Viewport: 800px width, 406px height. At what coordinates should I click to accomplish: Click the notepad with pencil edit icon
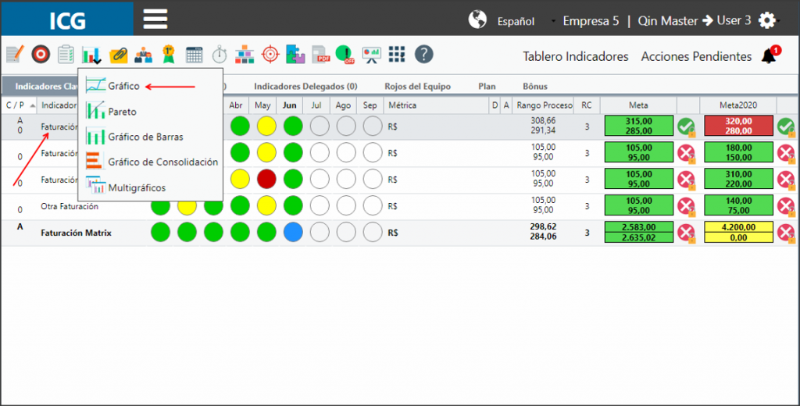(x=16, y=54)
